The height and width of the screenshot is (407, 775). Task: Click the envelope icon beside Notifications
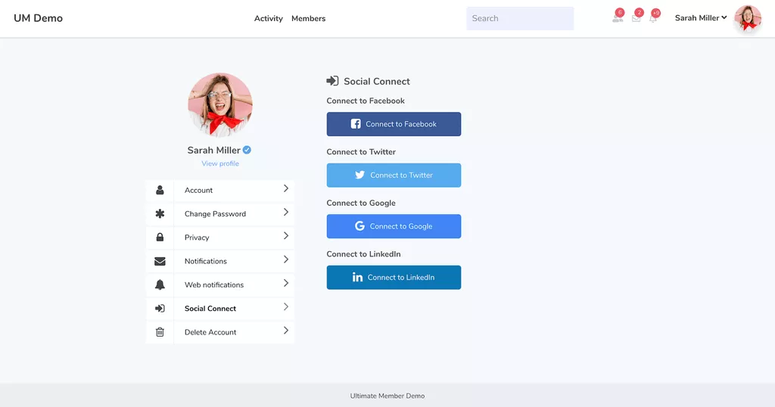pos(160,261)
